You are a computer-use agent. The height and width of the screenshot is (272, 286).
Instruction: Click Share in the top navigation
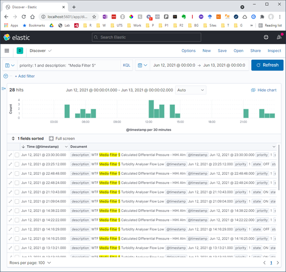tap(256, 50)
